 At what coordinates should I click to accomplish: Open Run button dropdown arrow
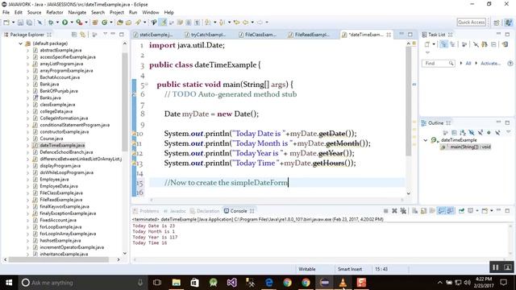72,23
